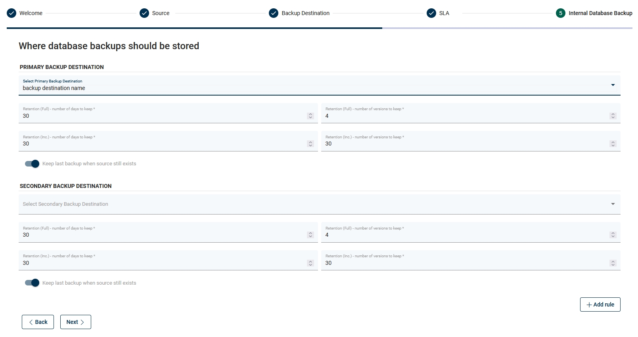Toggle secondary Keep last backup switch
Image resolution: width=638 pixels, height=337 pixels.
(x=32, y=283)
